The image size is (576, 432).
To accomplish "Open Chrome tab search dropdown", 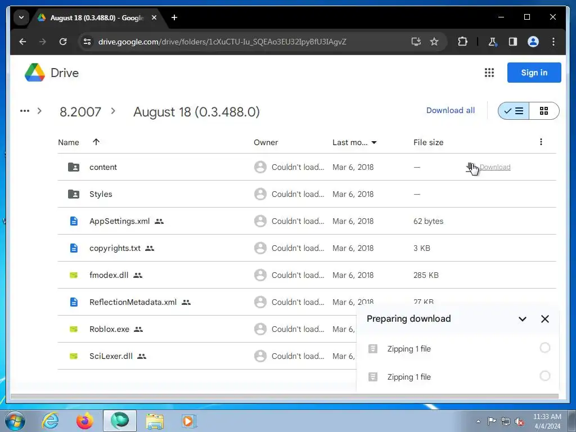I will [x=21, y=17].
